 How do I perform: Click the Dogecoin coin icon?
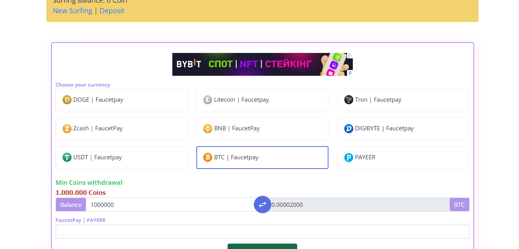[67, 100]
